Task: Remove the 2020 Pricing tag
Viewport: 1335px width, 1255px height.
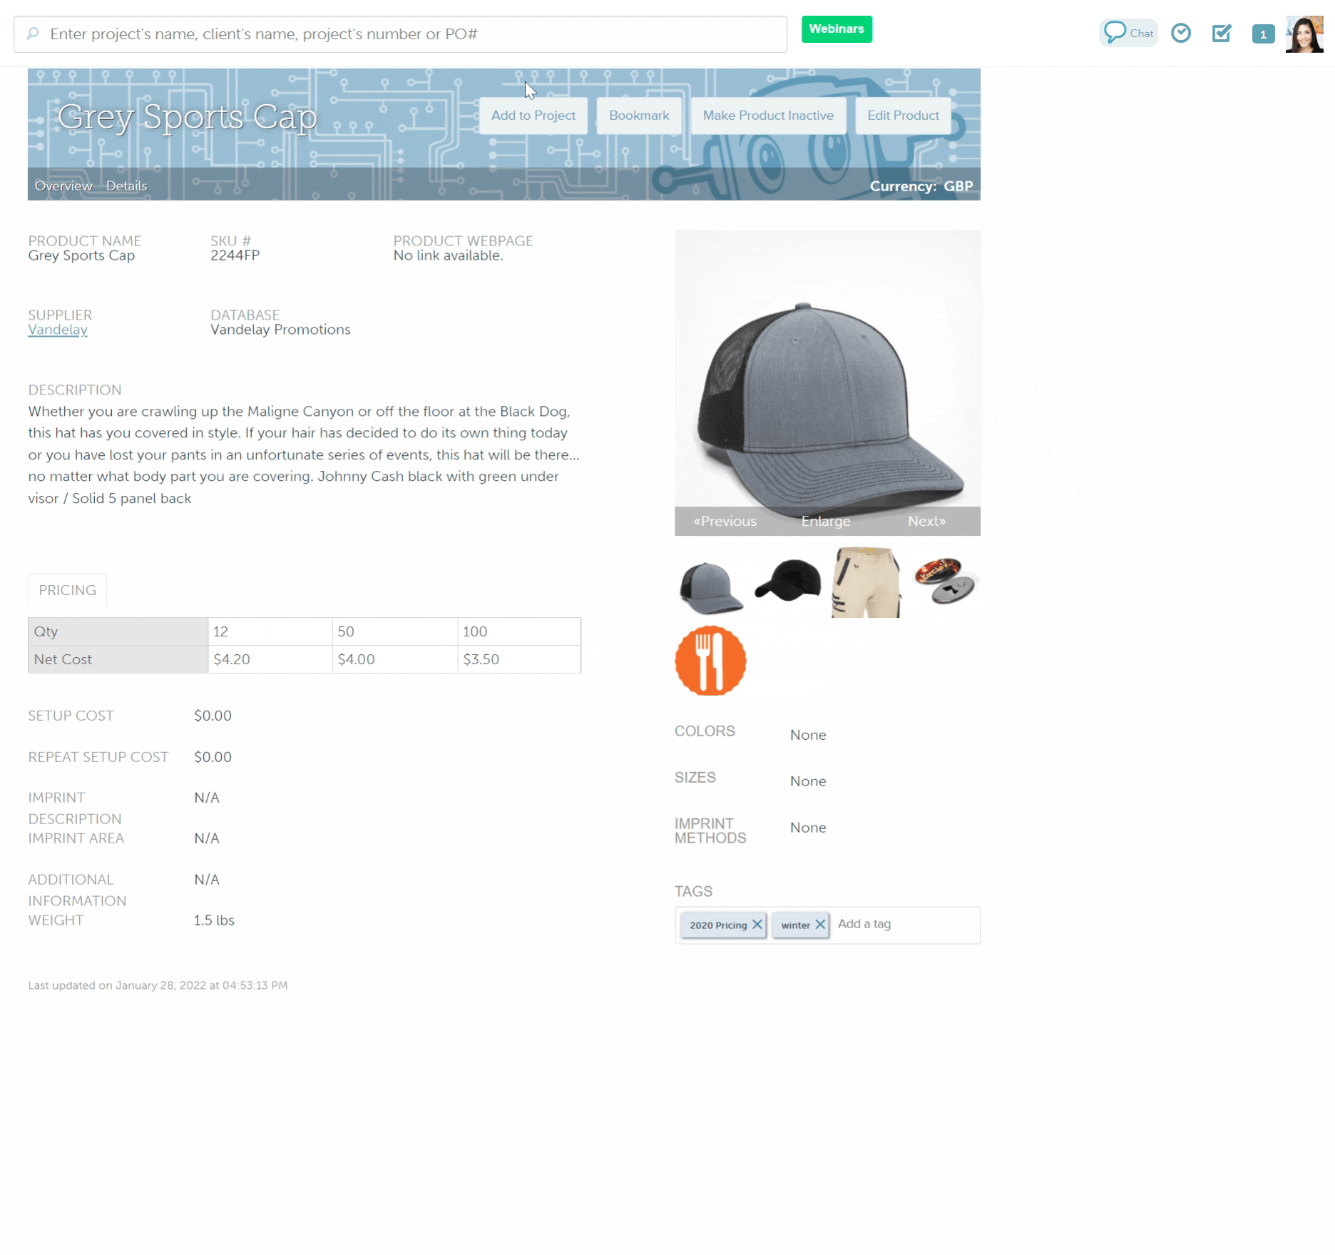Action: pos(757,925)
